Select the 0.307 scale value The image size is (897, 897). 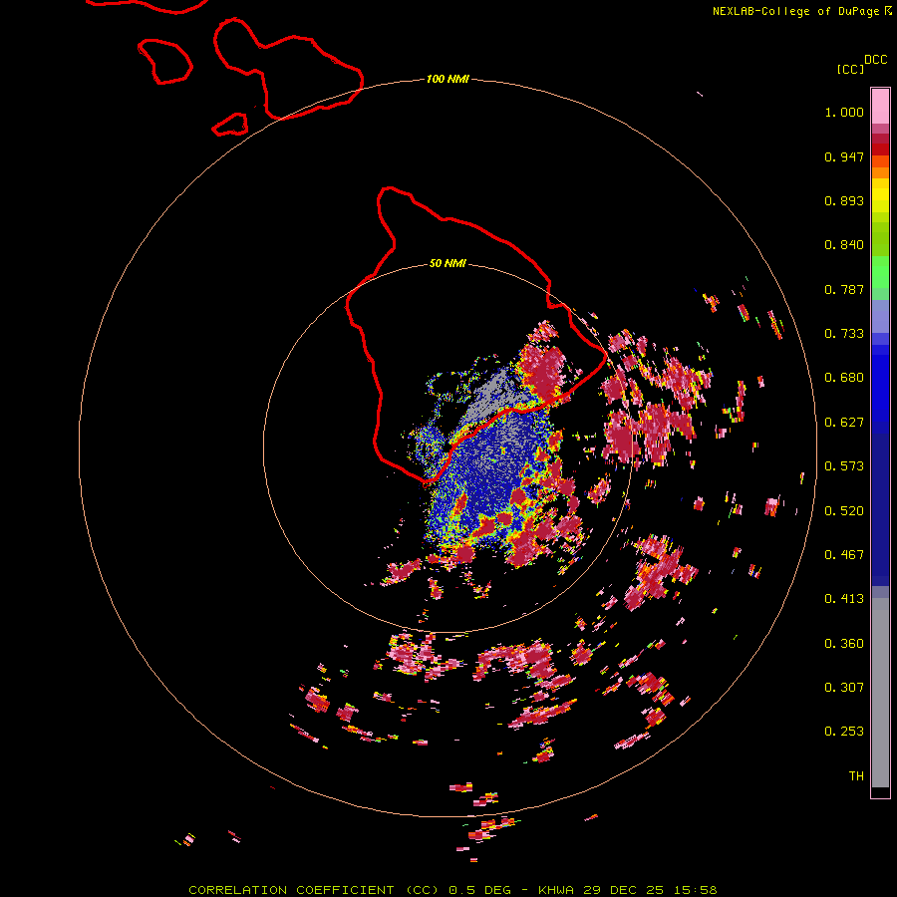[844, 688]
